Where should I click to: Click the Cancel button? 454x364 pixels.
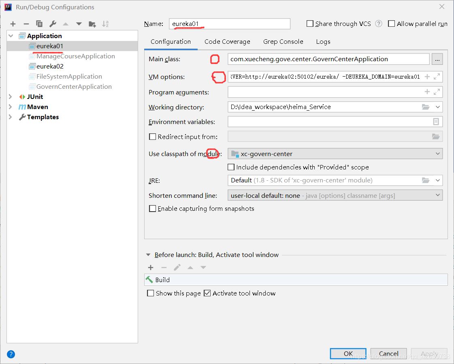388,353
